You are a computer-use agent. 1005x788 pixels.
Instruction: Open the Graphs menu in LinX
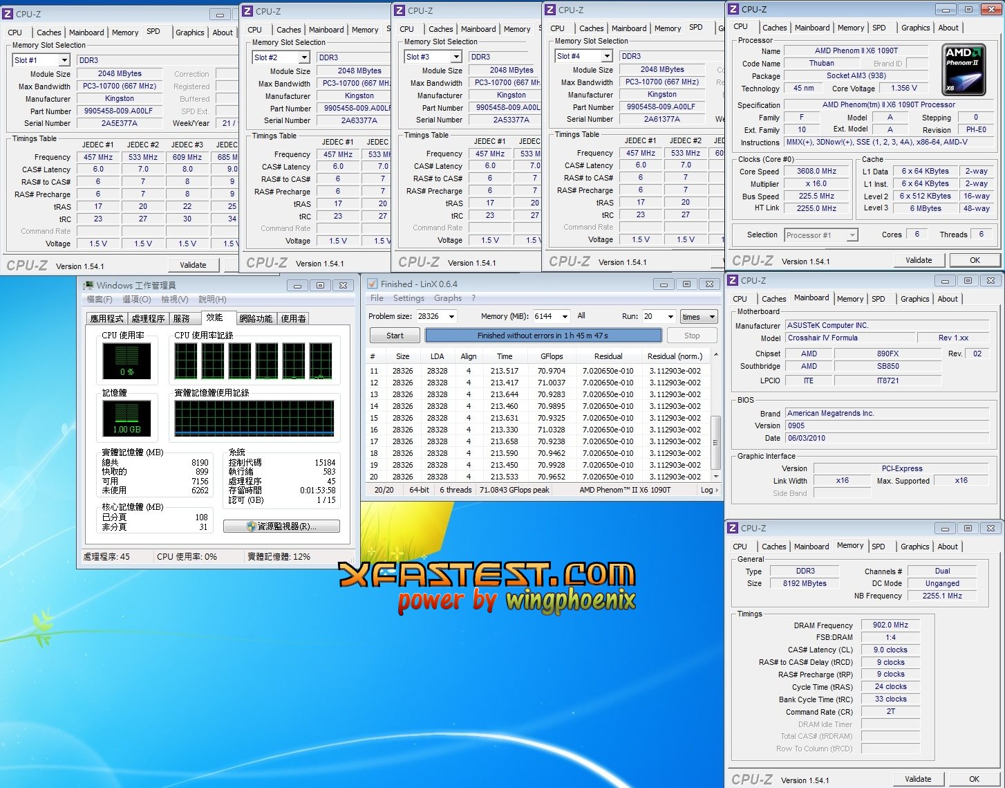[448, 298]
